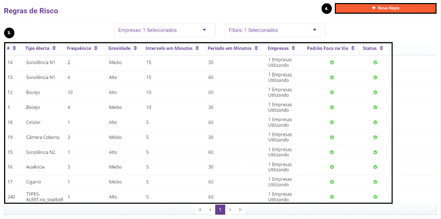Click the Status column sort arrows

point(381,48)
